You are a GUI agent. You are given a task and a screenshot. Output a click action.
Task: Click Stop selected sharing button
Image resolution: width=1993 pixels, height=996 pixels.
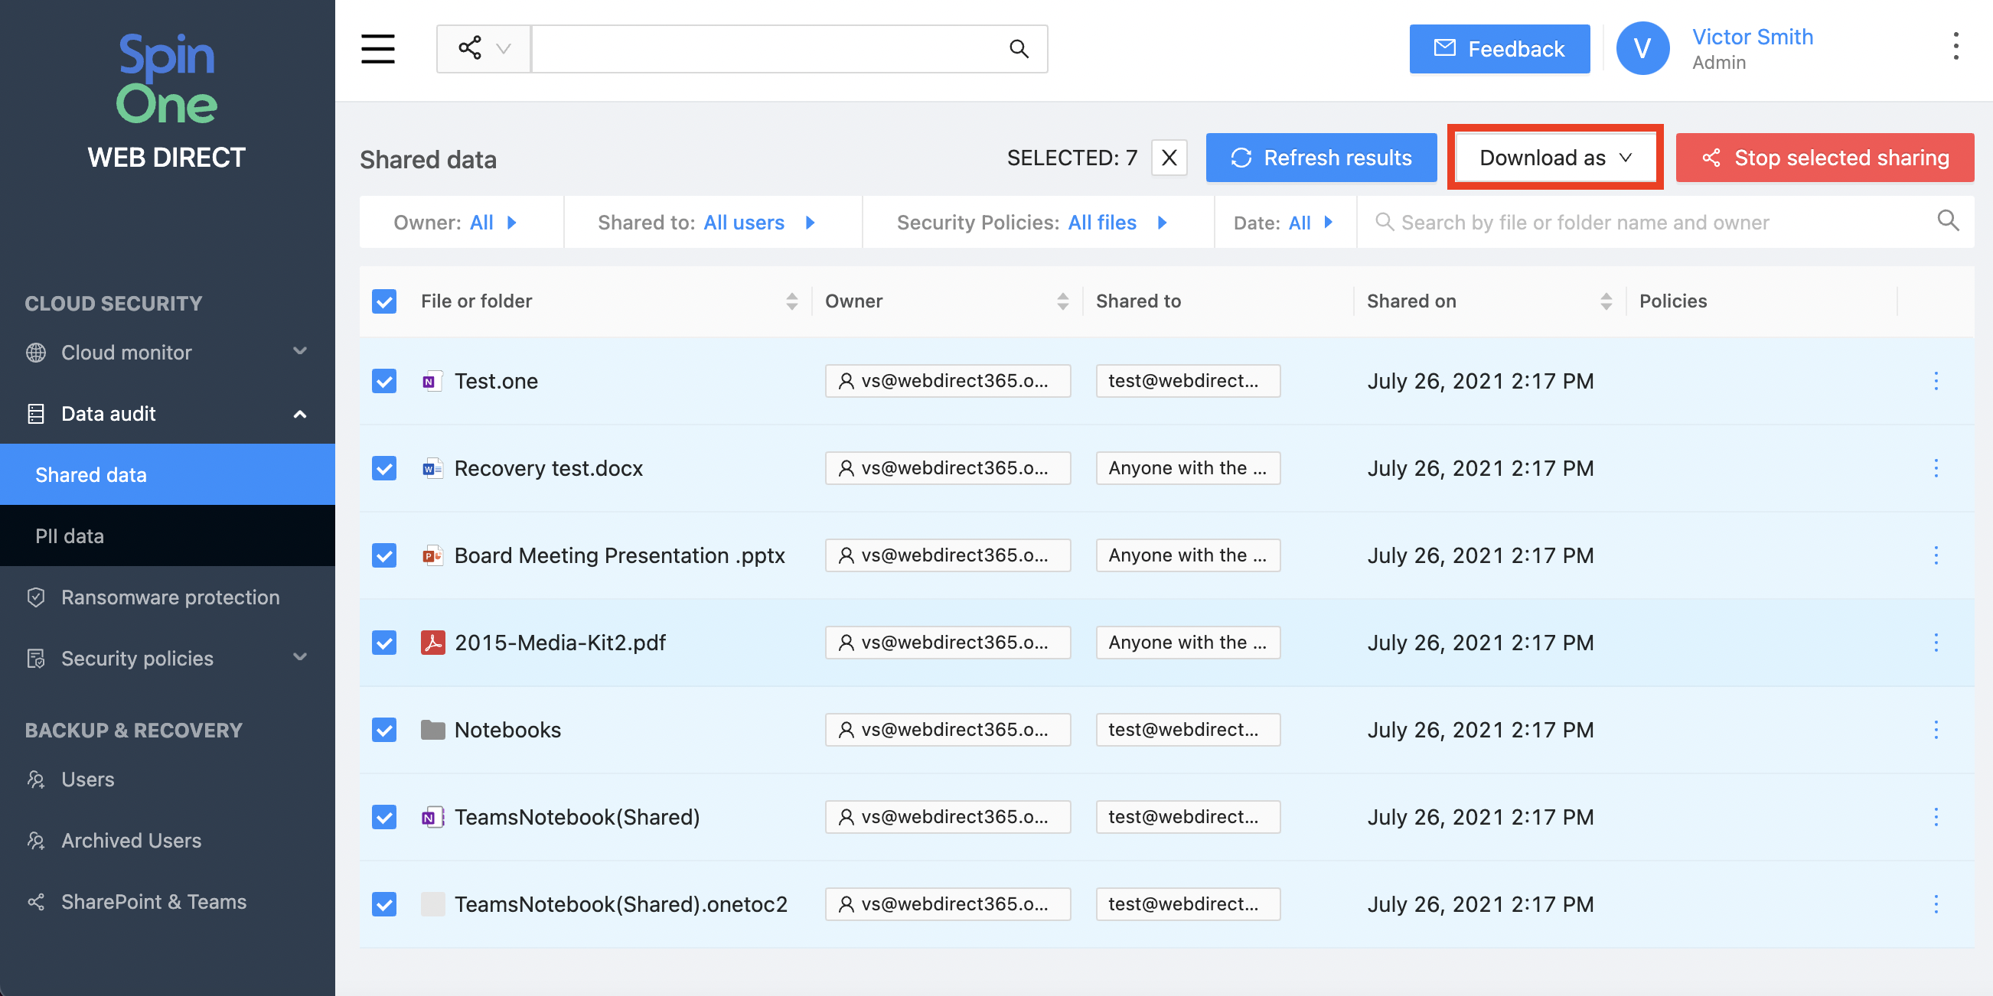pos(1825,158)
